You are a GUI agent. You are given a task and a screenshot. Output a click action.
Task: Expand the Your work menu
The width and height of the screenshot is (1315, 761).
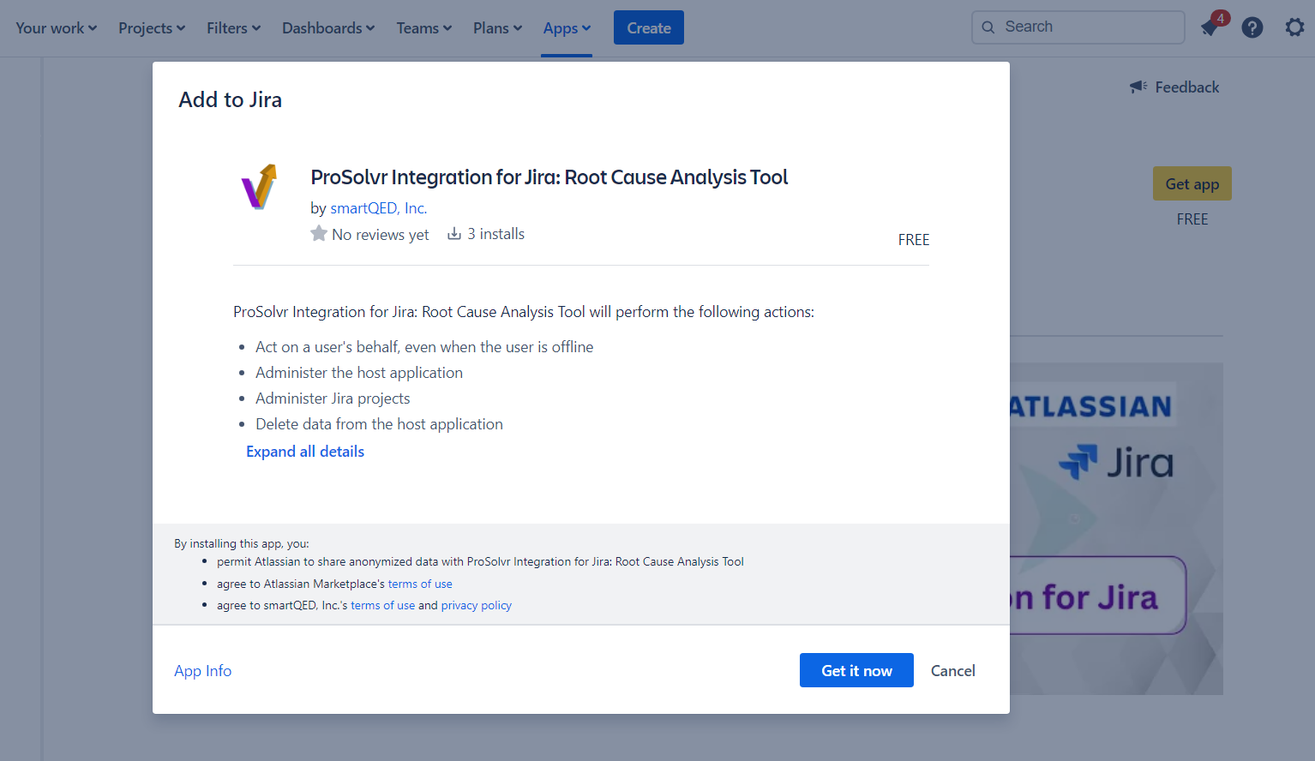coord(57,28)
